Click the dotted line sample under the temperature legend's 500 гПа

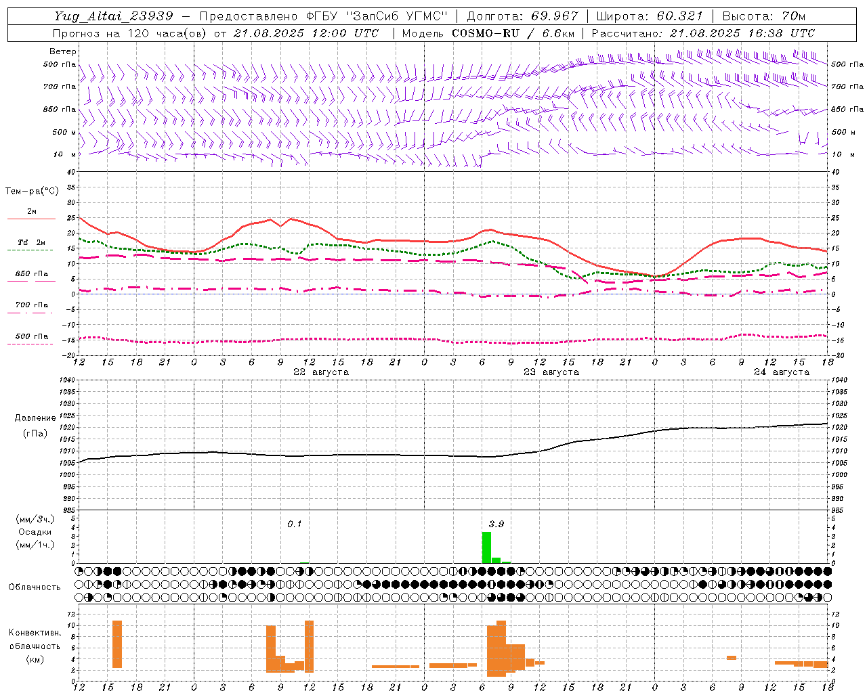[x=30, y=344]
